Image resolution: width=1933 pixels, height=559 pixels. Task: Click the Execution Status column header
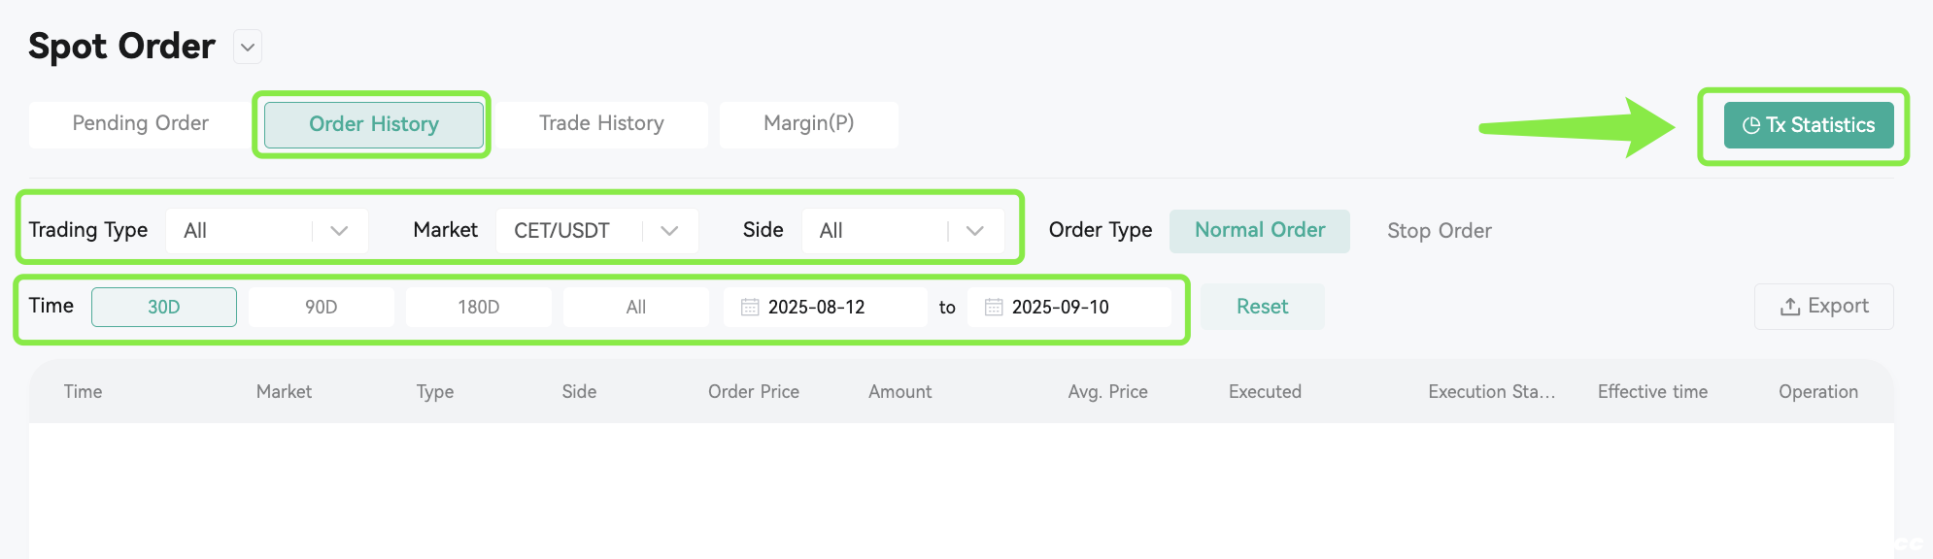pyautogui.click(x=1492, y=391)
